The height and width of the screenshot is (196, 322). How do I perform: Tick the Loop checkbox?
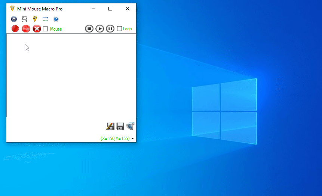coord(119,29)
